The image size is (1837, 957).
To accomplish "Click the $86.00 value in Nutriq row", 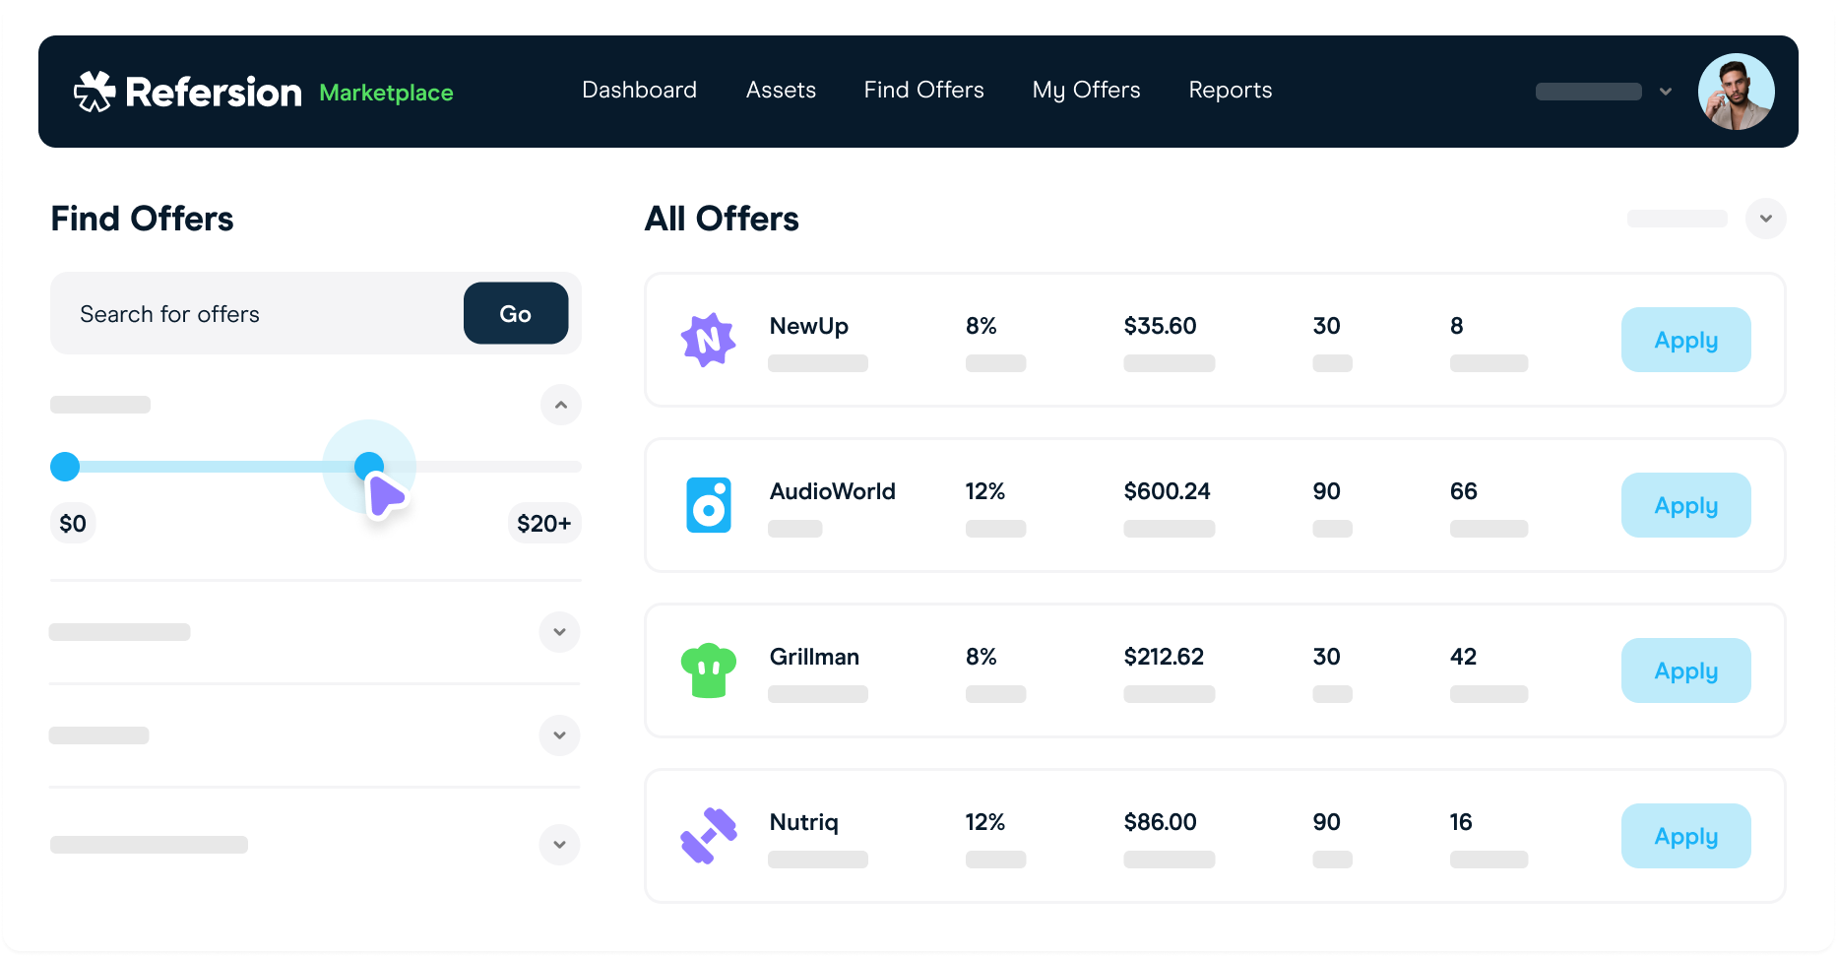I will tap(1160, 822).
